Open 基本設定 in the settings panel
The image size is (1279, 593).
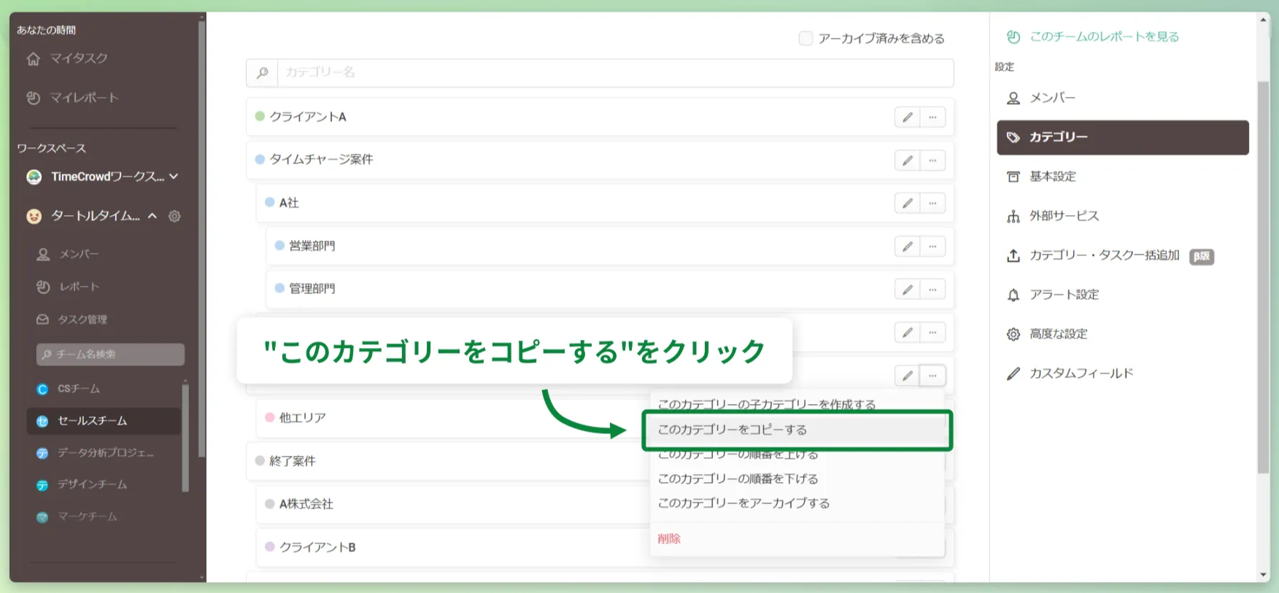click(x=1122, y=177)
